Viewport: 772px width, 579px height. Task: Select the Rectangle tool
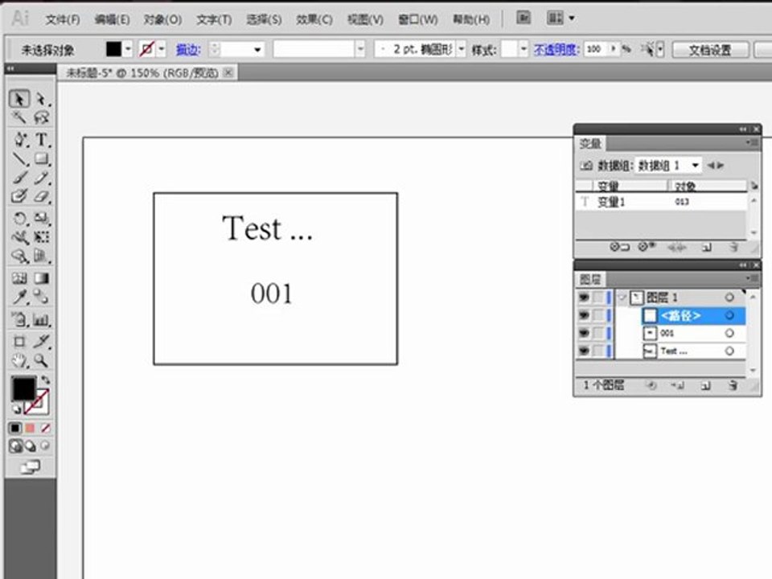click(42, 158)
